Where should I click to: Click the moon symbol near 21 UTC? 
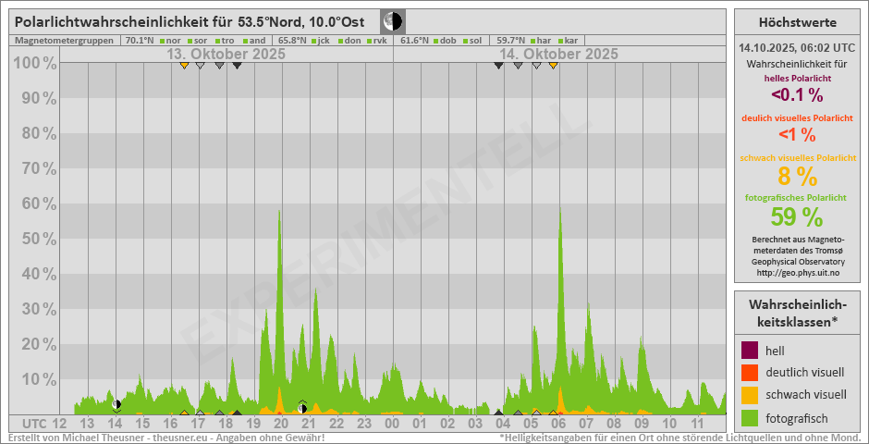click(x=302, y=406)
